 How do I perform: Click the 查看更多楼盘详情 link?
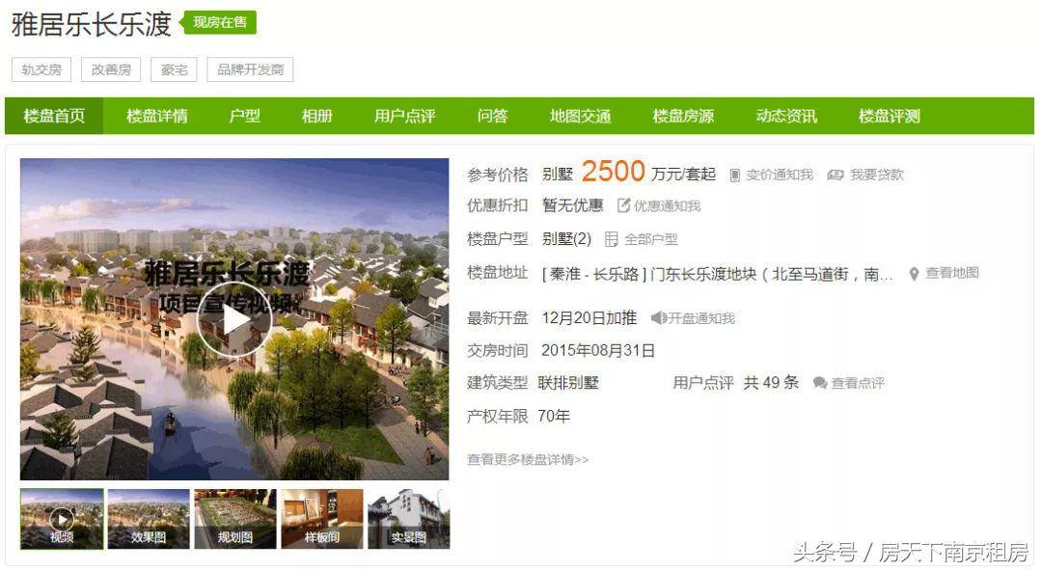pos(528,459)
